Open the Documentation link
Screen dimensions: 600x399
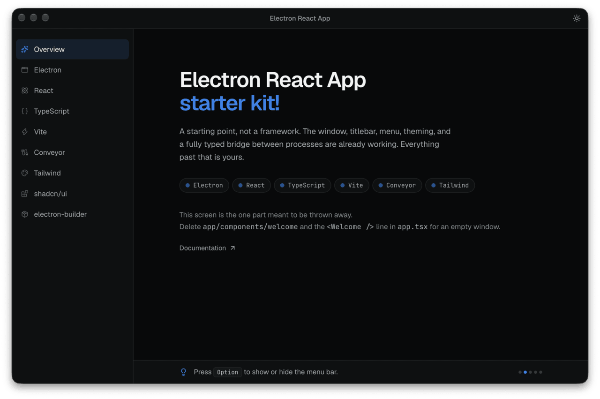(x=207, y=248)
